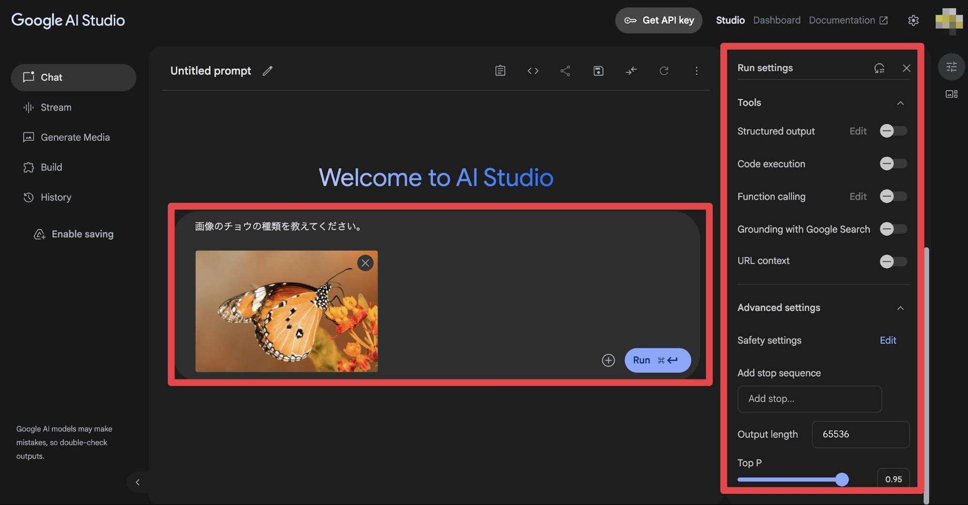Open the Chat section in sidebar
The width and height of the screenshot is (968, 505).
coord(74,77)
